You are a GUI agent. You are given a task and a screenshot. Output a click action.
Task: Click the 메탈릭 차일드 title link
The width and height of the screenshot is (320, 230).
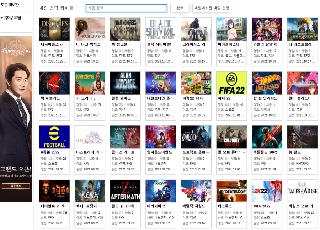coord(194,206)
